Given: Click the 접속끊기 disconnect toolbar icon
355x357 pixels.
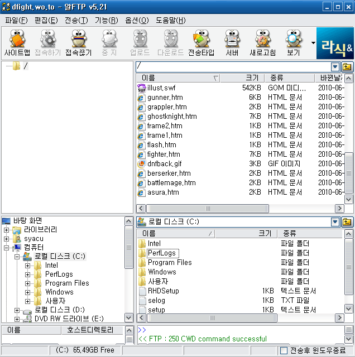Looking at the screenshot, I should coord(78,43).
